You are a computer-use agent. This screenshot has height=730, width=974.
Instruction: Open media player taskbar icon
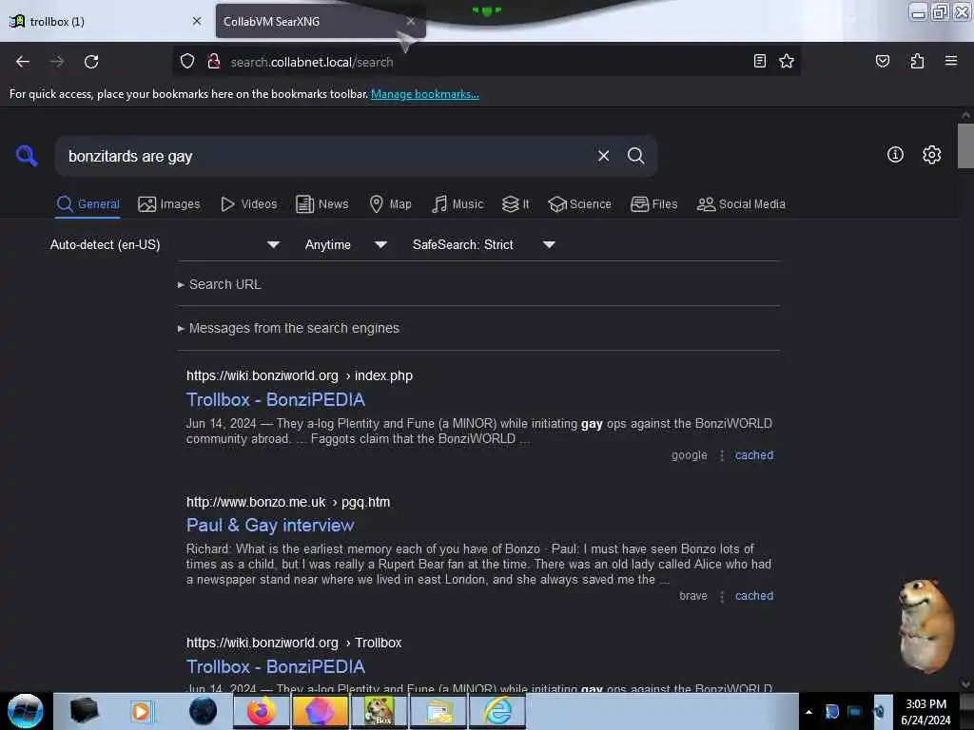tap(142, 711)
